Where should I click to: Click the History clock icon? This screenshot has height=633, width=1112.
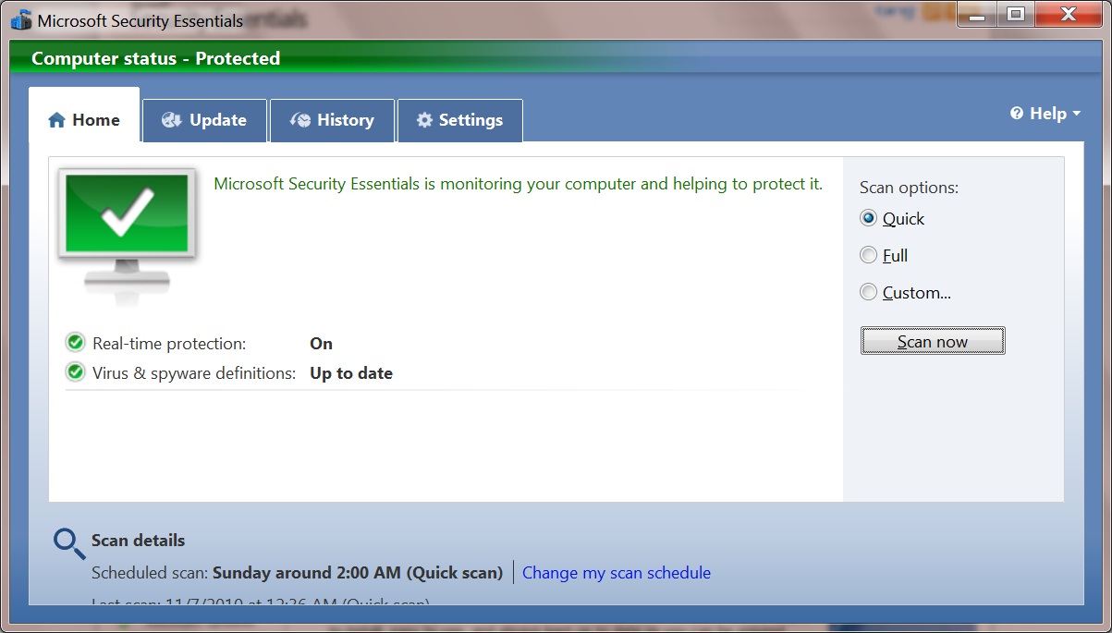300,120
